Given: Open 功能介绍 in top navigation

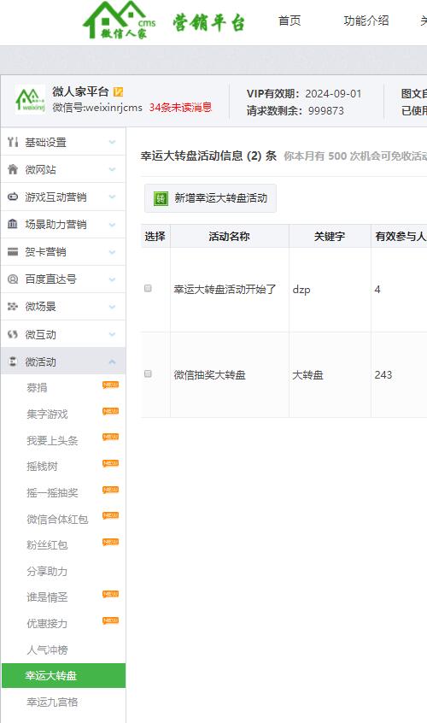Looking at the screenshot, I should [366, 21].
